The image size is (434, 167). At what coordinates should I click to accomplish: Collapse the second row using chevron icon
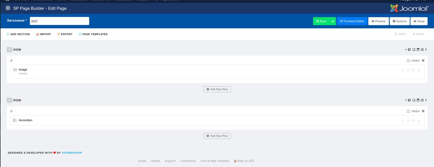[406, 100]
